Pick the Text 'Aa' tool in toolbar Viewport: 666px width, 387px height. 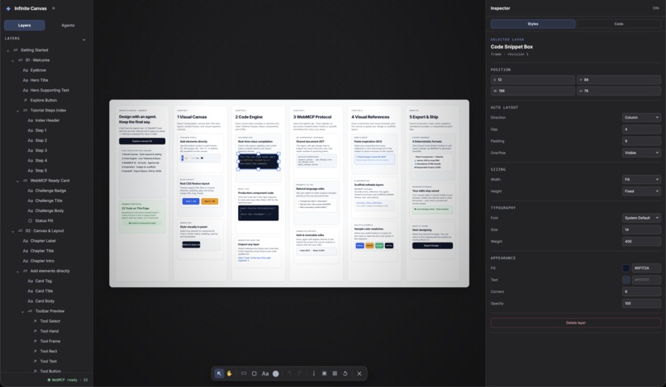[265, 374]
